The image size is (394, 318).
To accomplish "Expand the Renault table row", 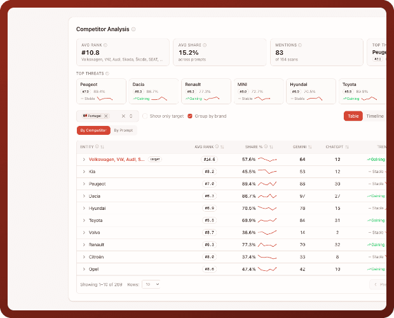I will click(84, 245).
